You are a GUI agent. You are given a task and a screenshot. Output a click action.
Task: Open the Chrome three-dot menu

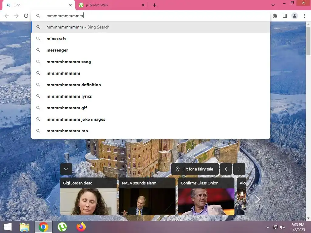[304, 16]
